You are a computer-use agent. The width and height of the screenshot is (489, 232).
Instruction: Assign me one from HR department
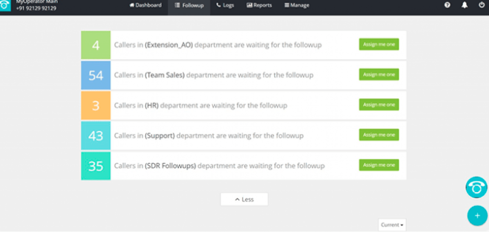coord(379,105)
